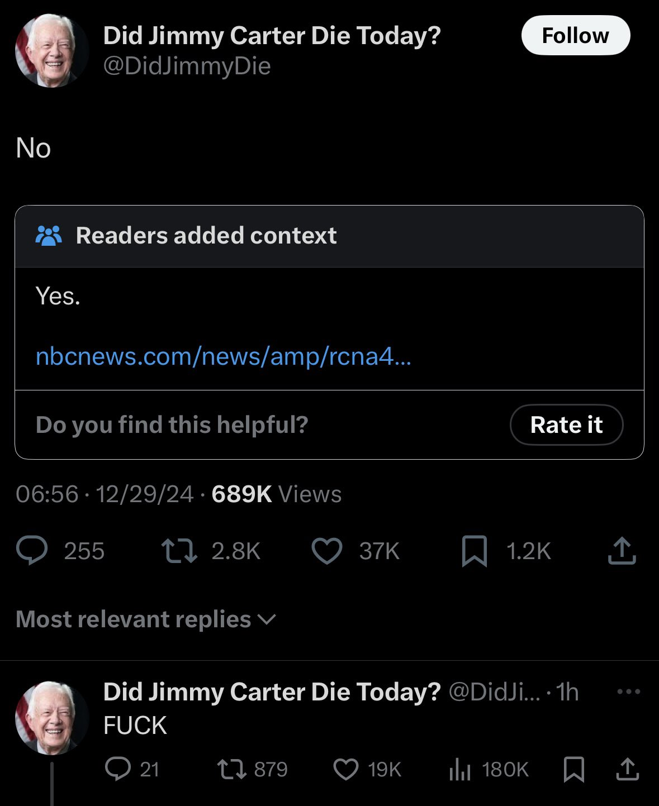Open the nbcnews.com context link

(223, 356)
